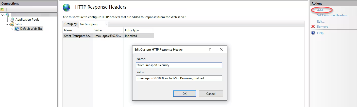Cancel the Edit Custom HTTP Response Header dialog
The width and height of the screenshot is (357, 107).
pos(211,94)
